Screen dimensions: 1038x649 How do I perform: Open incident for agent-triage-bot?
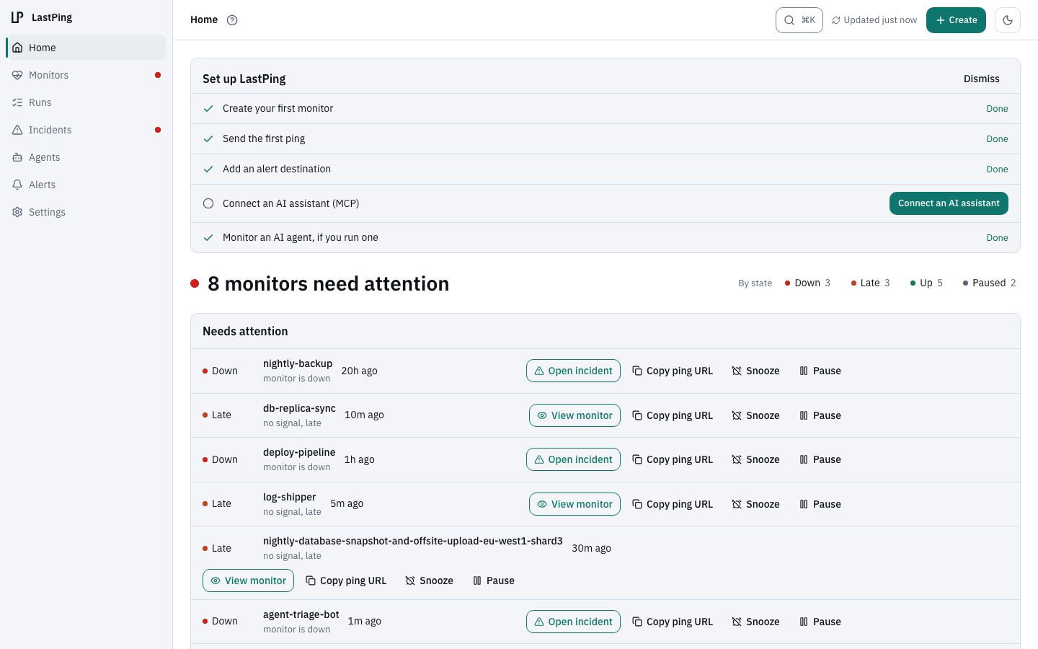(573, 622)
